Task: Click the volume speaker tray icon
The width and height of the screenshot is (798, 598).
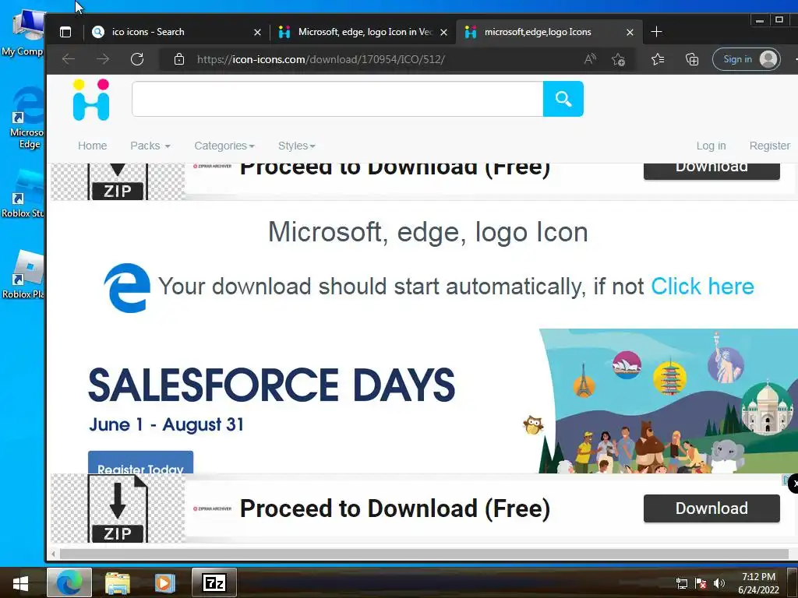Action: click(719, 583)
